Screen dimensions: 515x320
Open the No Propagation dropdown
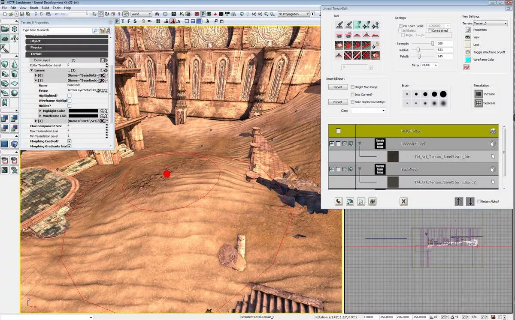click(x=294, y=14)
